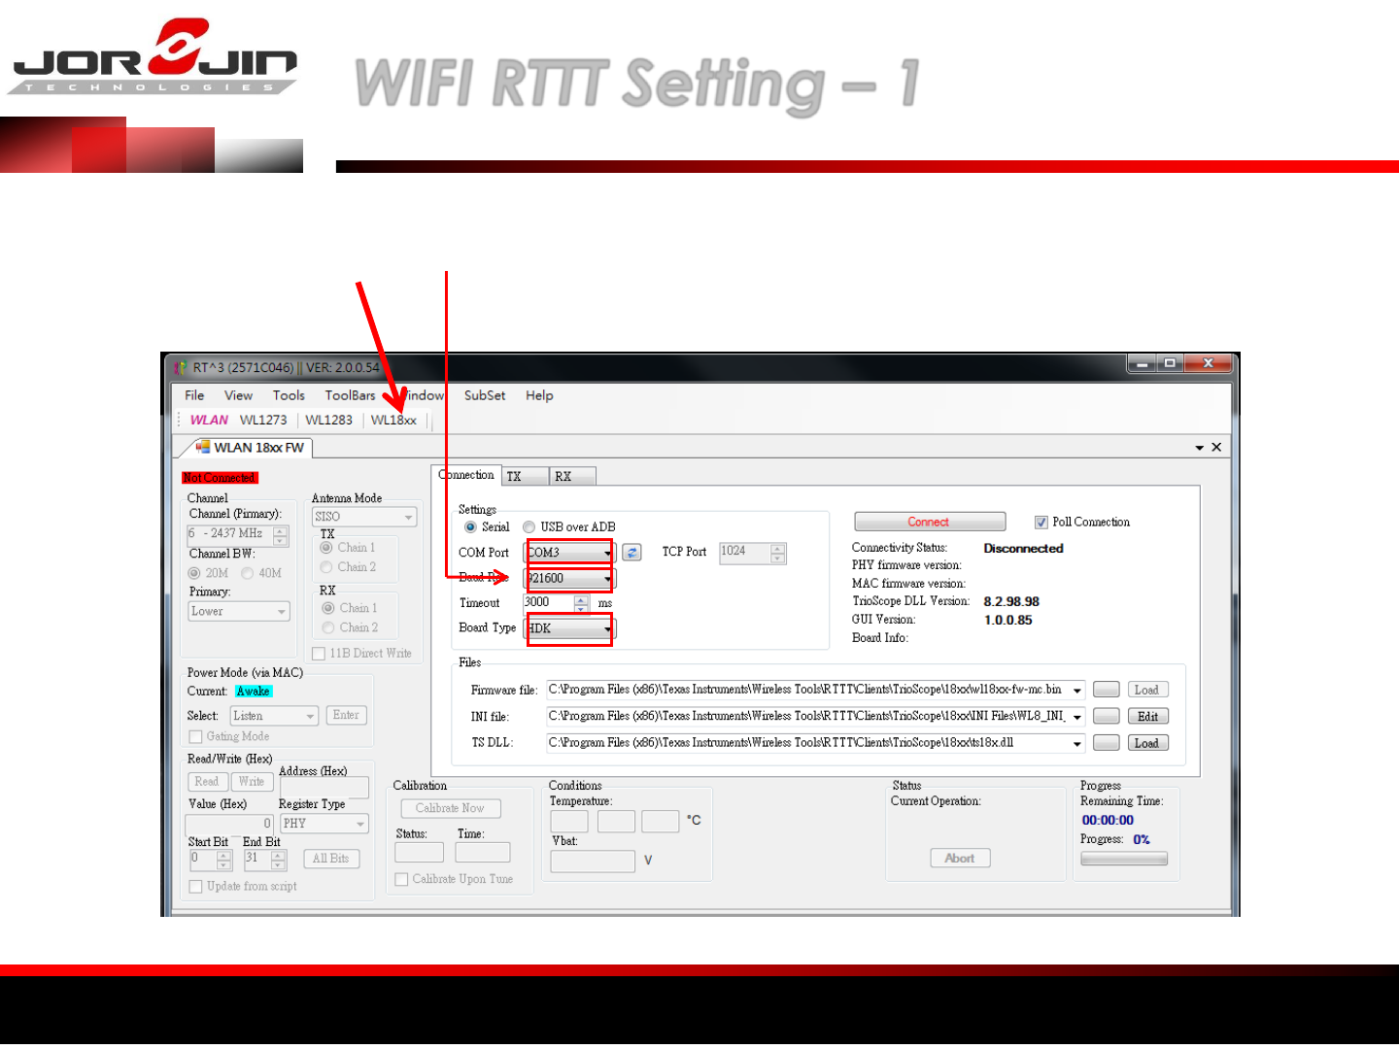
Task: Enable Update from script
Action: pyautogui.click(x=195, y=887)
